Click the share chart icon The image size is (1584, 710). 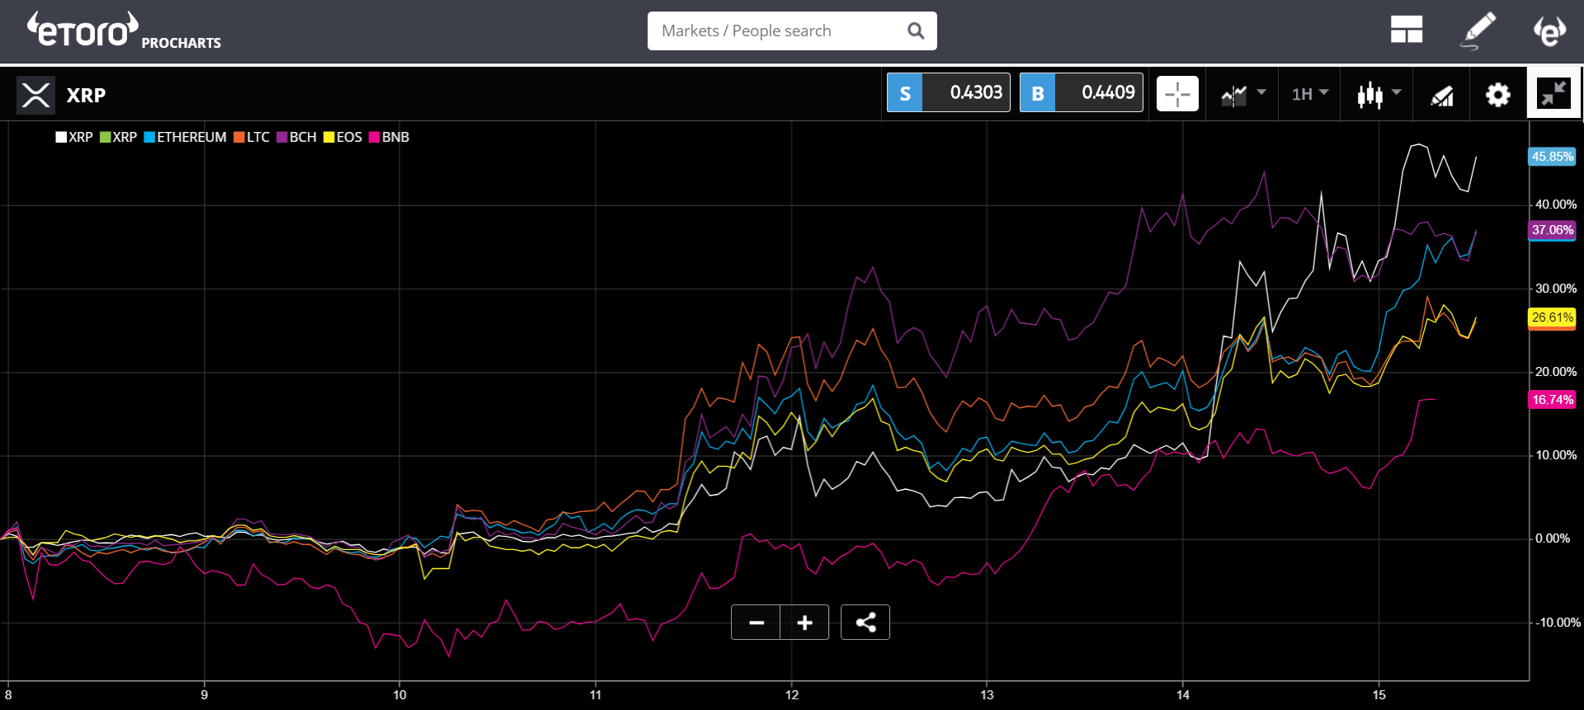click(x=865, y=623)
